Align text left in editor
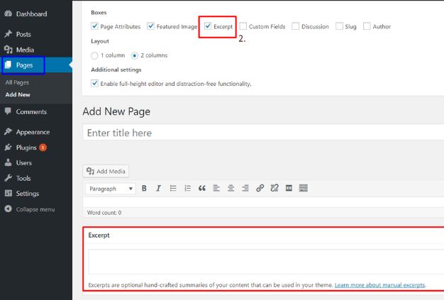Screen dimensions: 444x300 pyautogui.click(x=216, y=188)
